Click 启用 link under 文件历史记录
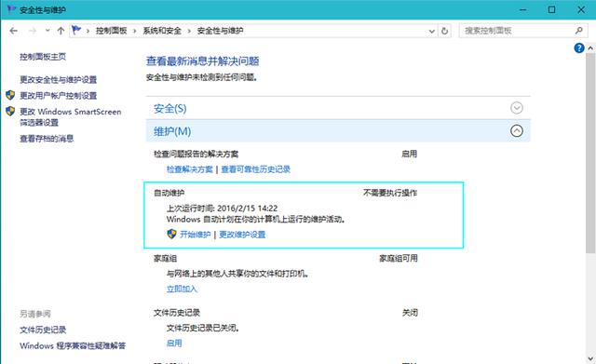This screenshot has height=364, width=596. [x=174, y=344]
